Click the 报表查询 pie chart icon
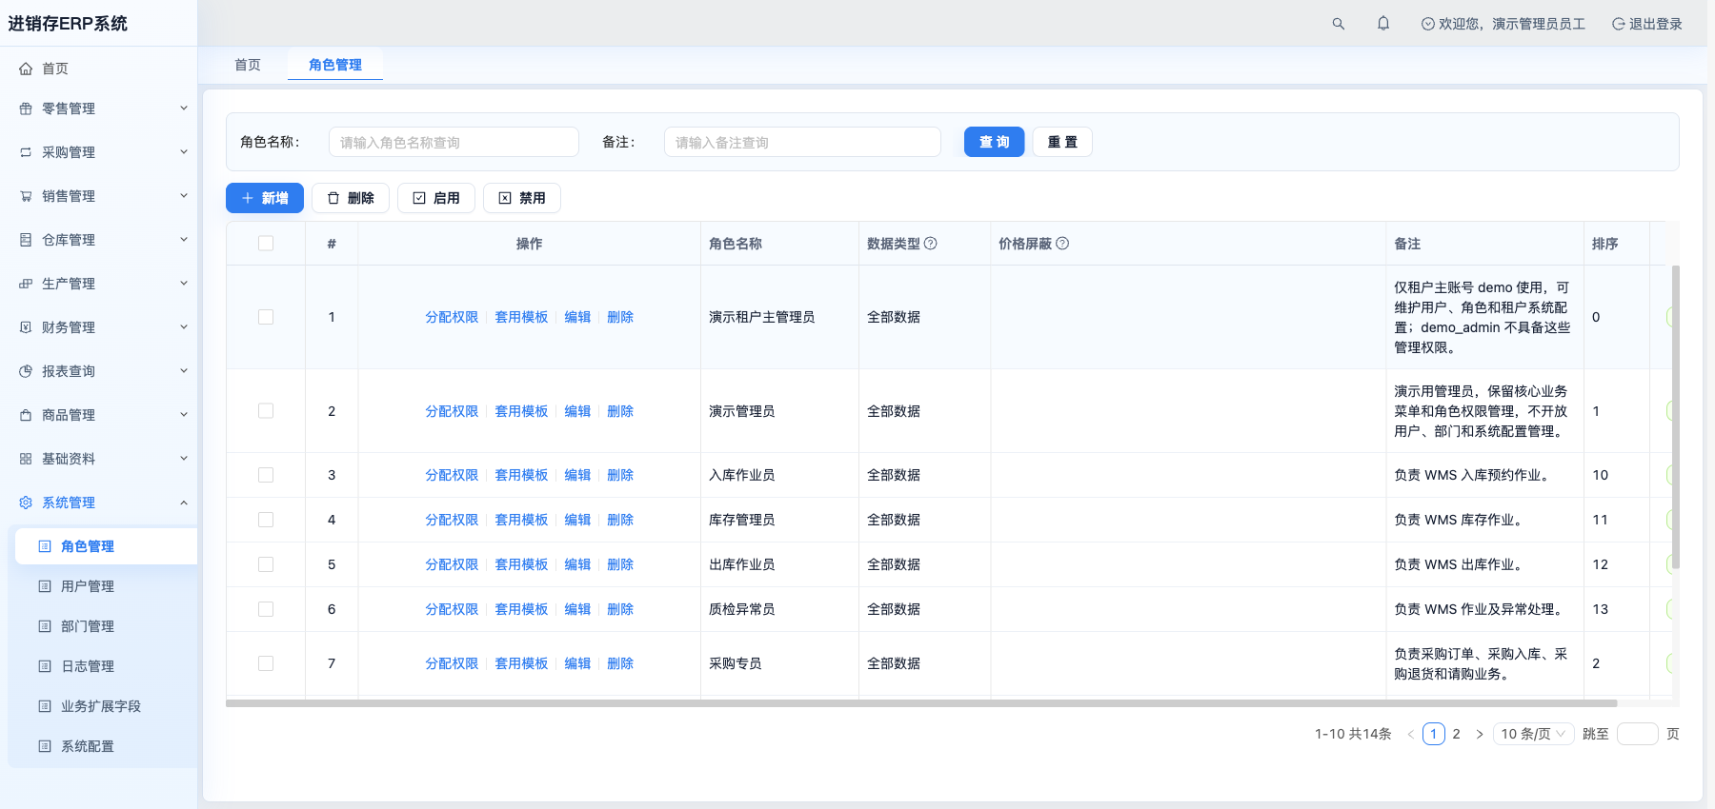Viewport: 1715px width, 809px height. tap(26, 371)
